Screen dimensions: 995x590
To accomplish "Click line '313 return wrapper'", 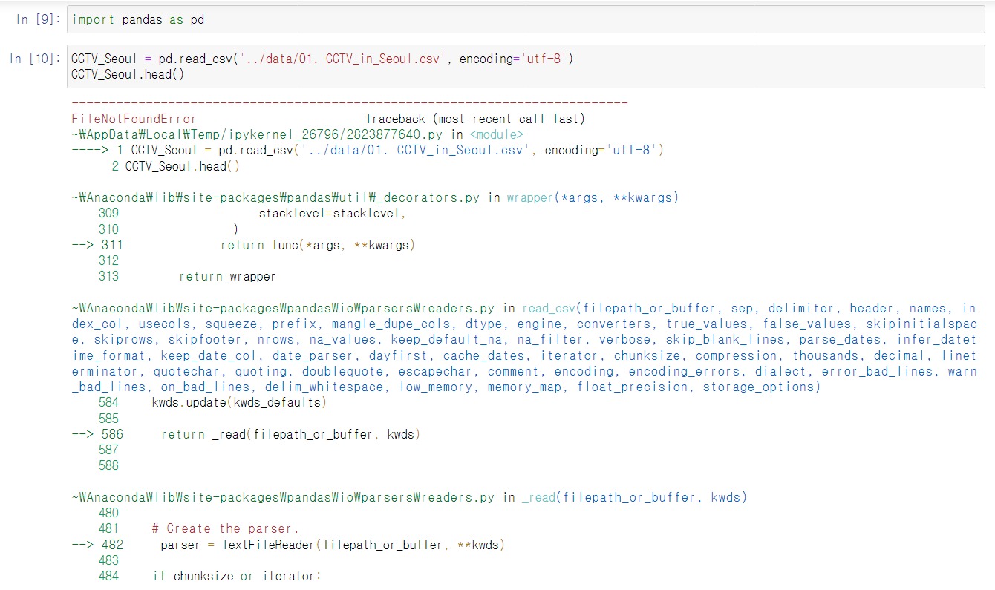I will (x=186, y=276).
